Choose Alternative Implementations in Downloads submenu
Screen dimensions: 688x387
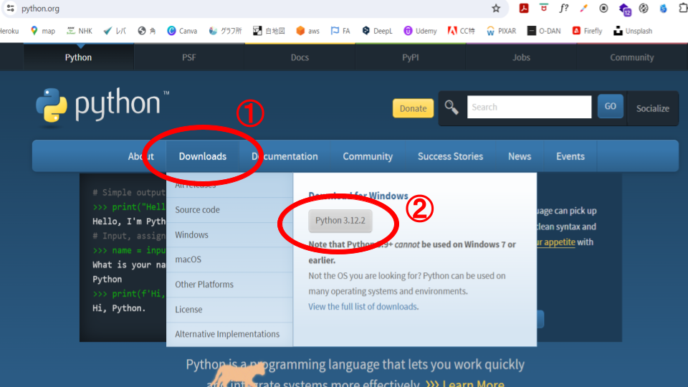point(229,334)
